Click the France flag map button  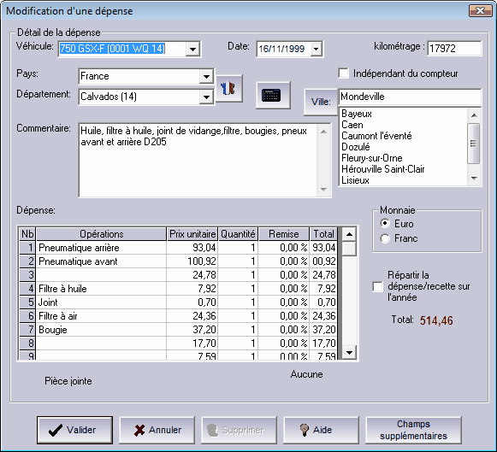tap(229, 89)
